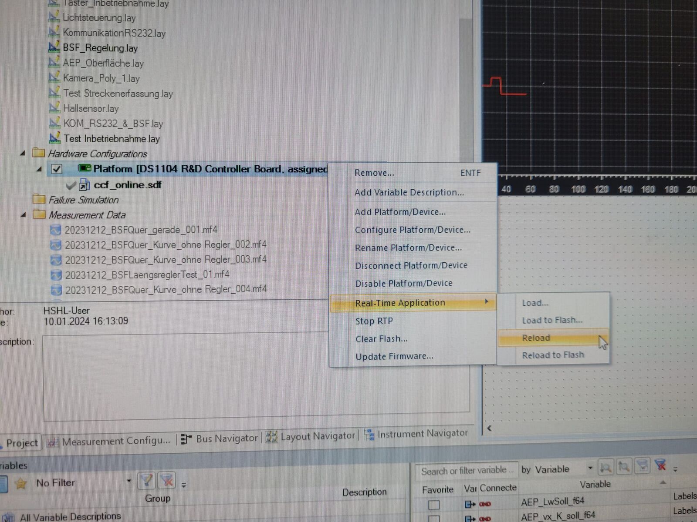Click the ccf_online.sdf file icon
The width and height of the screenshot is (697, 522).
click(84, 185)
